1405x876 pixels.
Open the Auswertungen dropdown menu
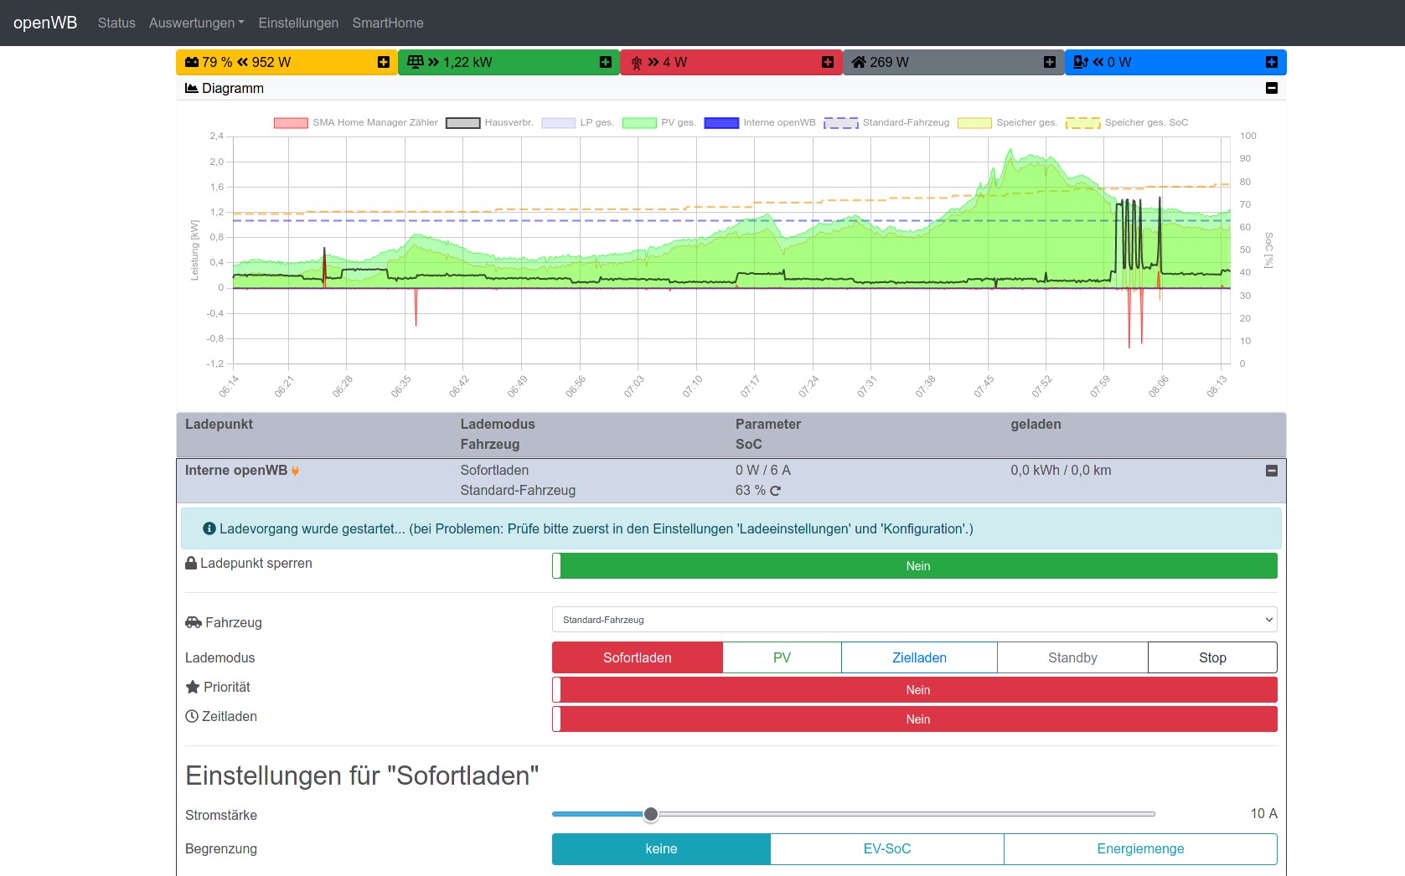[x=197, y=23]
